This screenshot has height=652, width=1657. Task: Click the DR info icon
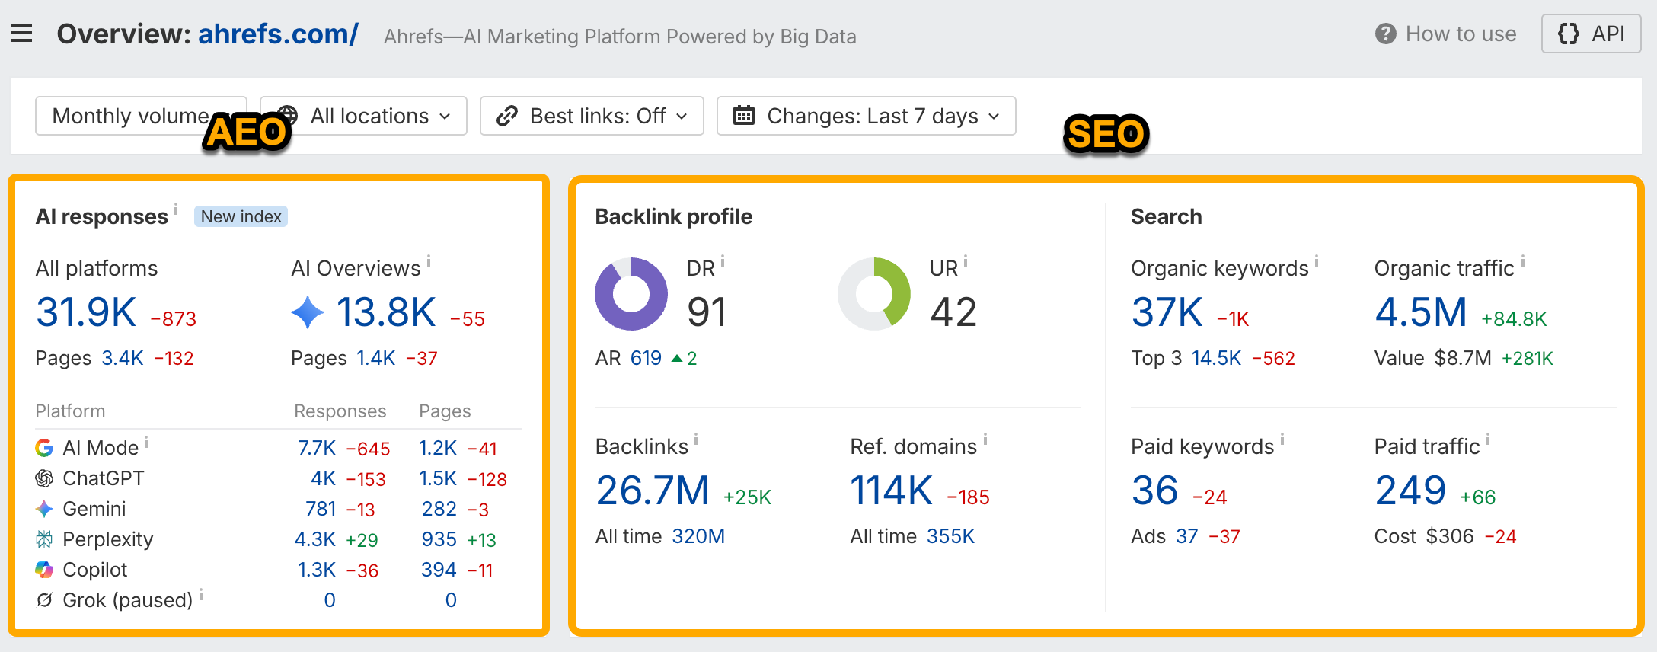point(723,260)
